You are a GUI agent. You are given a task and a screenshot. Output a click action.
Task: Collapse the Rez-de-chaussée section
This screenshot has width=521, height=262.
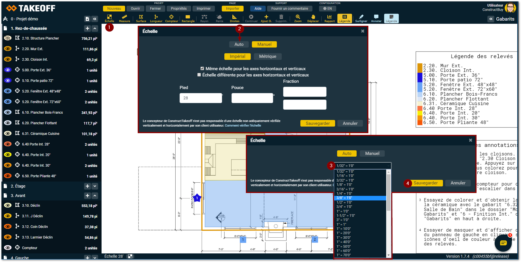coord(95,28)
